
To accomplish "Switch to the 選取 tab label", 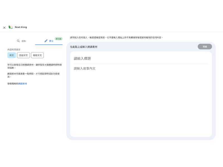I will click(x=24, y=41).
